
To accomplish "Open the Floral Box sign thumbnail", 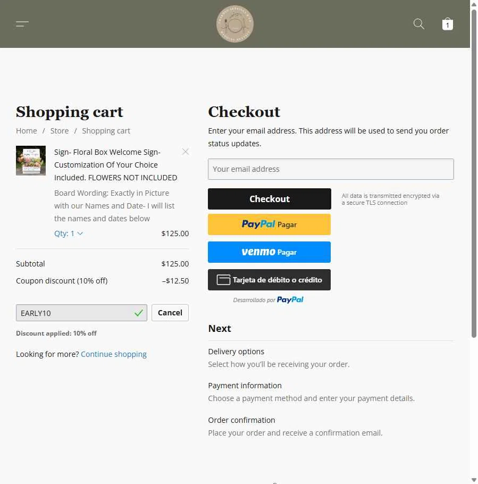I will [31, 161].
